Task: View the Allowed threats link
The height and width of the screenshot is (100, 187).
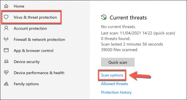Action: (114, 84)
